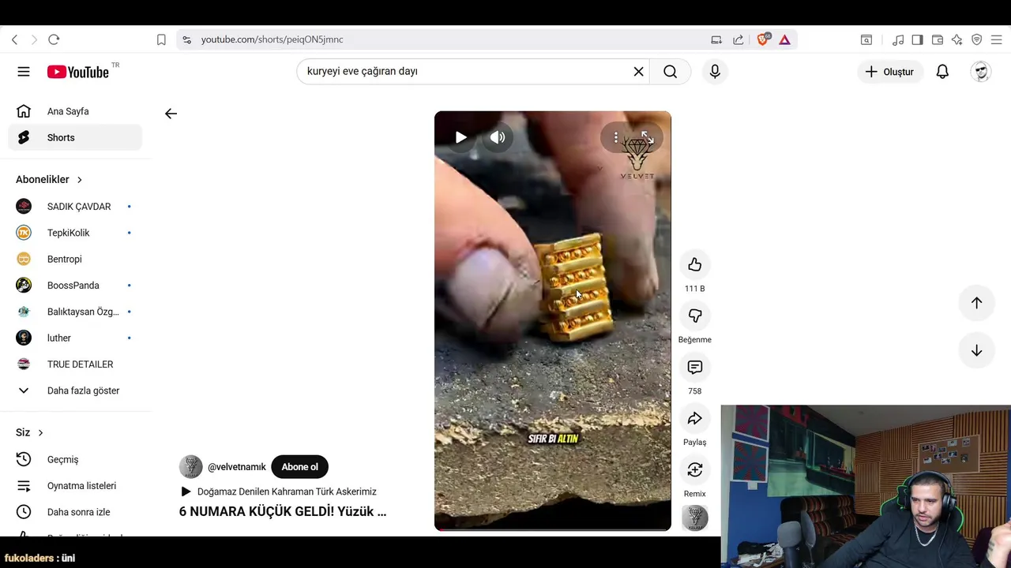Viewport: 1011px width, 568px height.
Task: Toggle the browser sidebar panel
Action: [x=917, y=39]
